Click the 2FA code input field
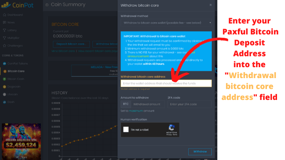This screenshot has width=285, height=160. [190, 104]
